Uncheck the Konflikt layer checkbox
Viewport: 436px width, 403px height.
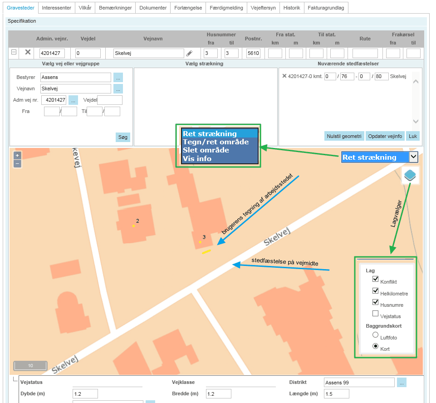pos(375,279)
